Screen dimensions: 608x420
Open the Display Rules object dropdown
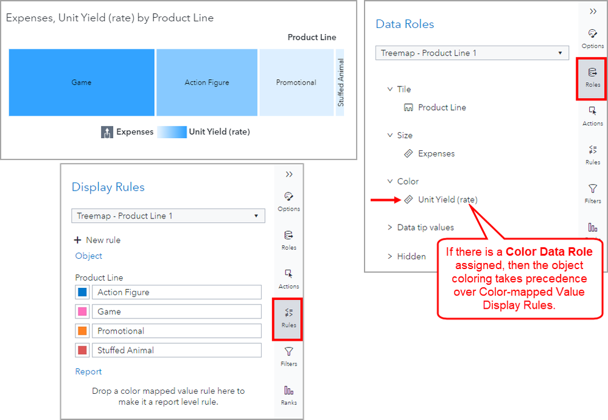point(168,216)
